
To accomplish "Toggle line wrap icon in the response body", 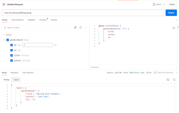I will [168, 80].
